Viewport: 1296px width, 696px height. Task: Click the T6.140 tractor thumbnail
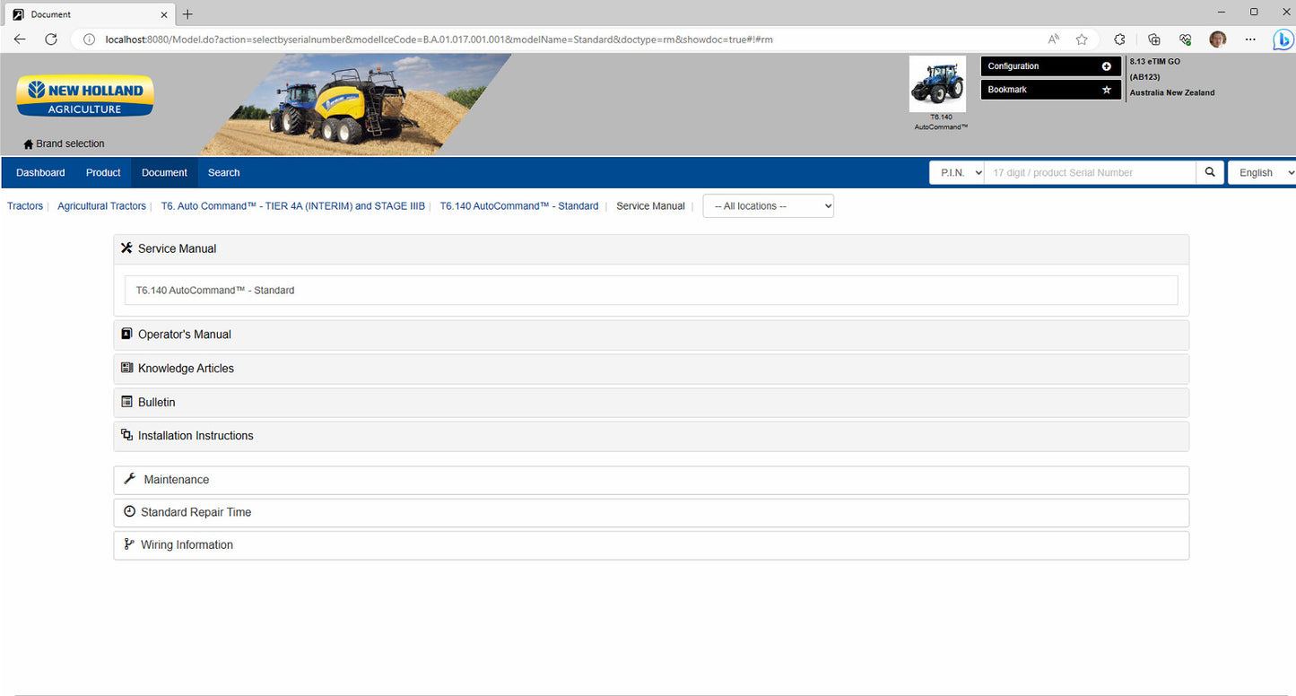(937, 84)
